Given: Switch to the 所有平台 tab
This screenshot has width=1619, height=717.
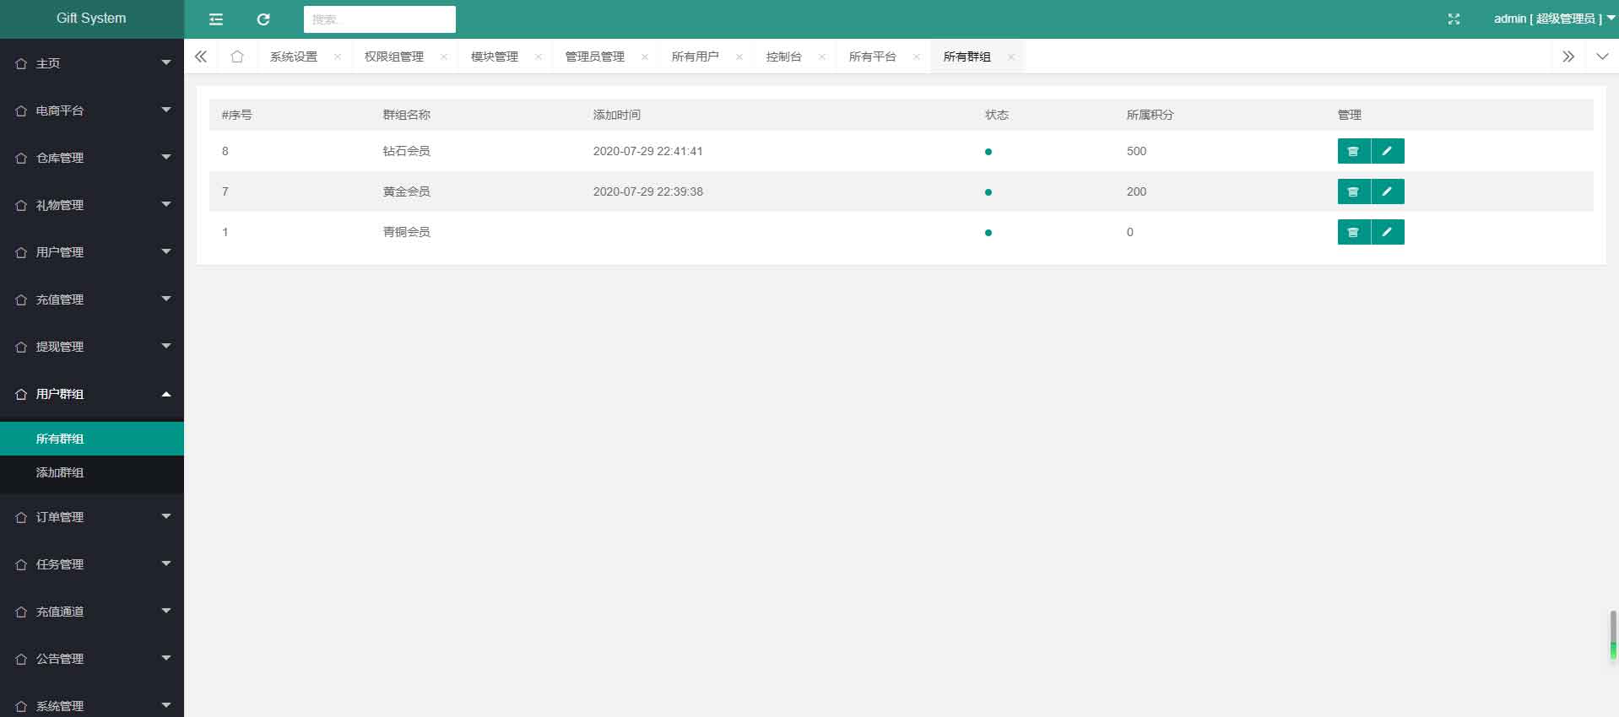Looking at the screenshot, I should tap(873, 57).
